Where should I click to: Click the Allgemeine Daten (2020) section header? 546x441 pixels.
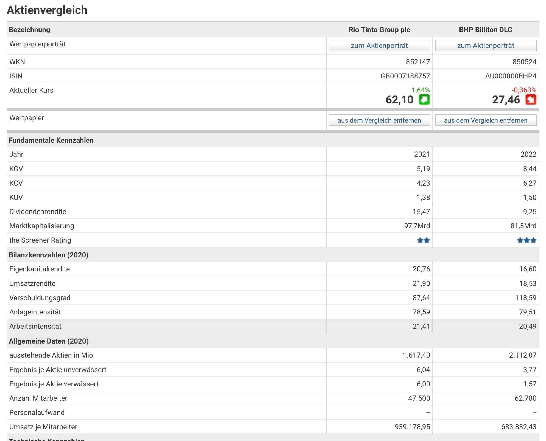49,341
